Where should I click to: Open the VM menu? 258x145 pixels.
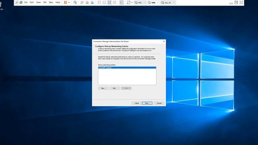[45, 2]
